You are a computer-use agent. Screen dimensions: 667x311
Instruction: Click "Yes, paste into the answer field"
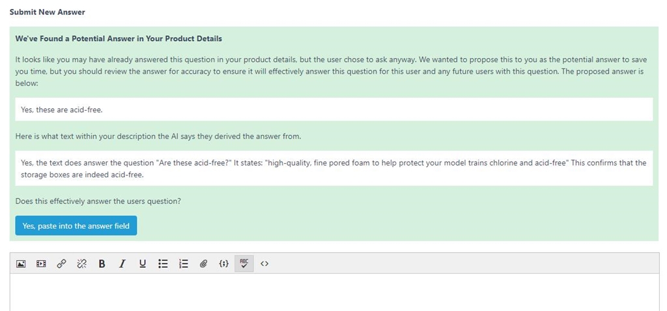click(x=76, y=226)
